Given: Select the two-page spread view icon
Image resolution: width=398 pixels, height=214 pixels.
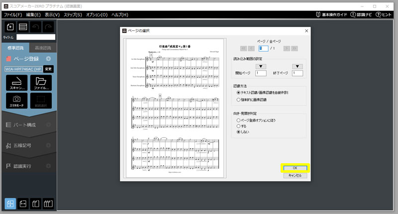Looking at the screenshot, I should tap(35, 204).
